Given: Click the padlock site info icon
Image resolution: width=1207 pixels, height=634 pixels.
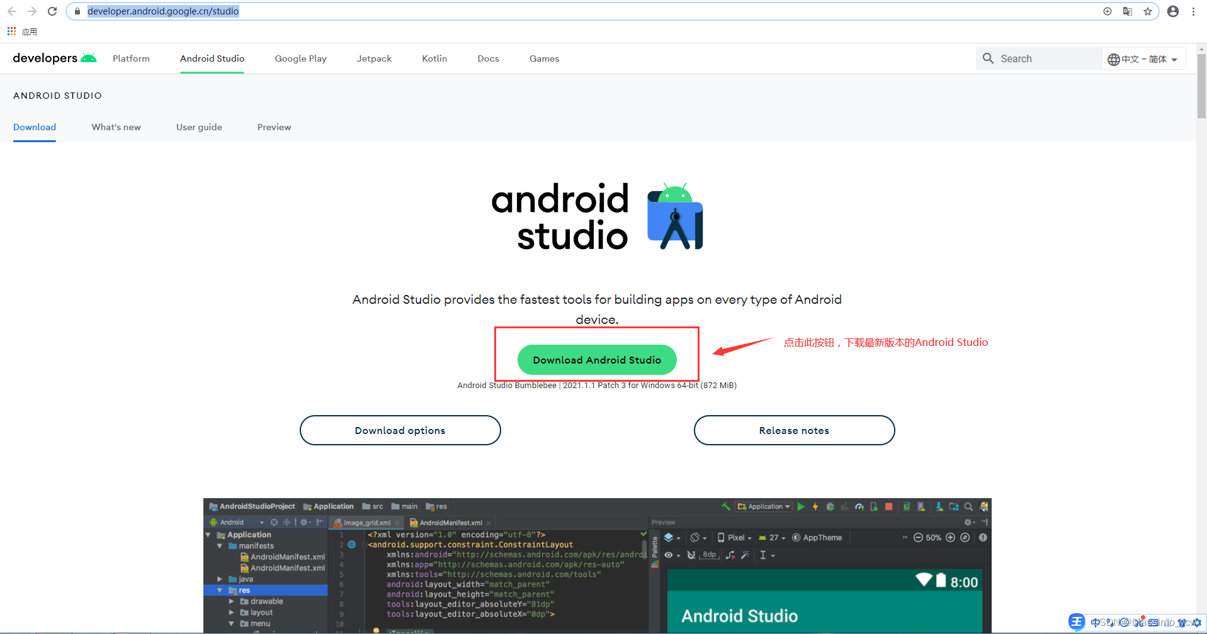Looking at the screenshot, I should pyautogui.click(x=77, y=11).
